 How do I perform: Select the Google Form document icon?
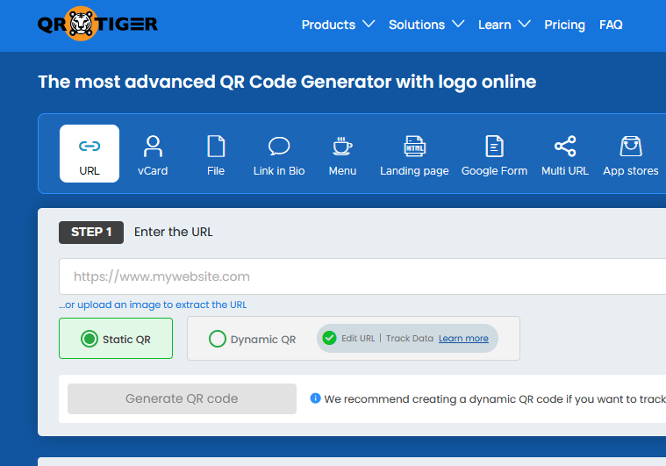coord(494,147)
